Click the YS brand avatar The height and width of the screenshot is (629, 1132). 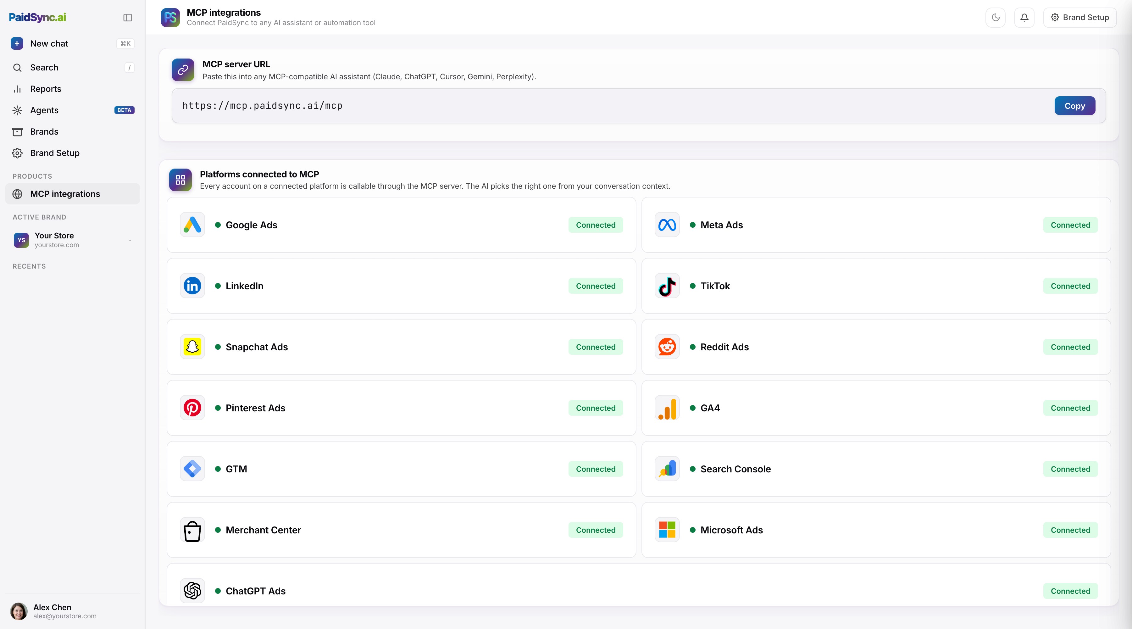tap(21, 240)
